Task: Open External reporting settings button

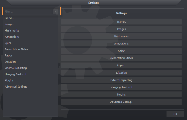Action: (121, 80)
